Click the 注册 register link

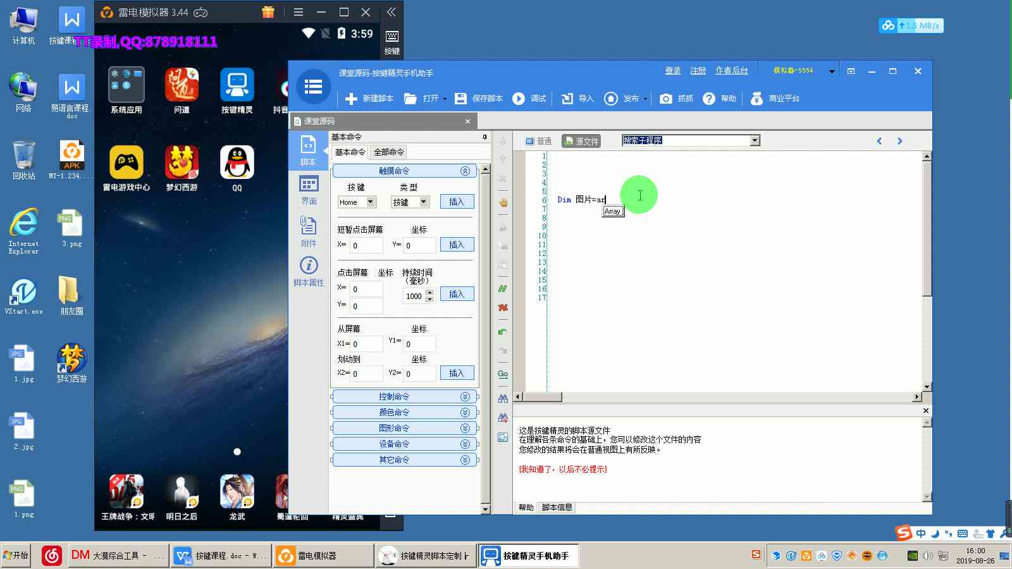698,71
